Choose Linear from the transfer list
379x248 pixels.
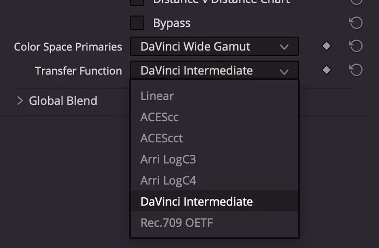pyautogui.click(x=157, y=96)
